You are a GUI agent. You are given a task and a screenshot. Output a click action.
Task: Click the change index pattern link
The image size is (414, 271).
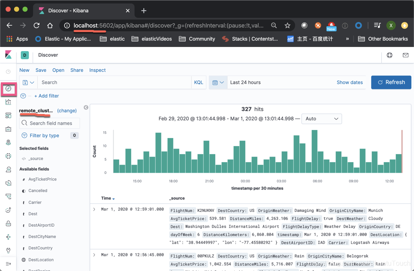[67, 111]
